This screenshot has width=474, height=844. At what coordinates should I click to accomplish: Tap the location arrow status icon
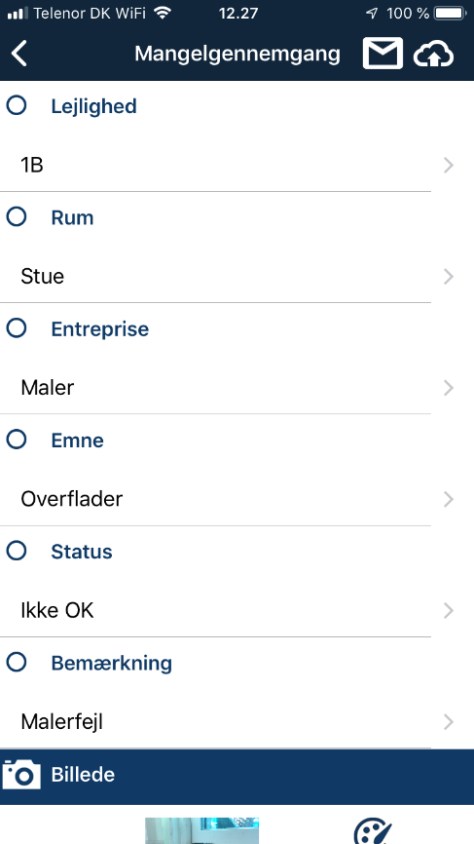click(372, 14)
